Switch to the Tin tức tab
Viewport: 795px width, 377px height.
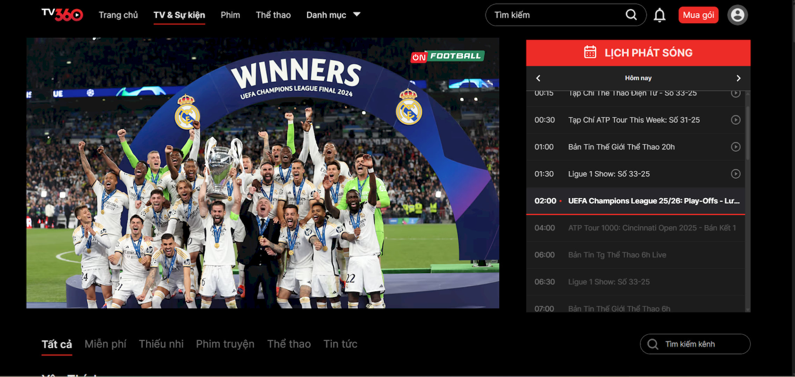340,344
